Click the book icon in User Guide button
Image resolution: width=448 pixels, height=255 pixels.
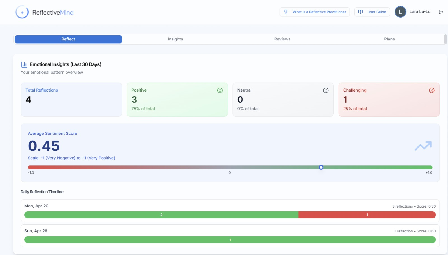pos(361,12)
